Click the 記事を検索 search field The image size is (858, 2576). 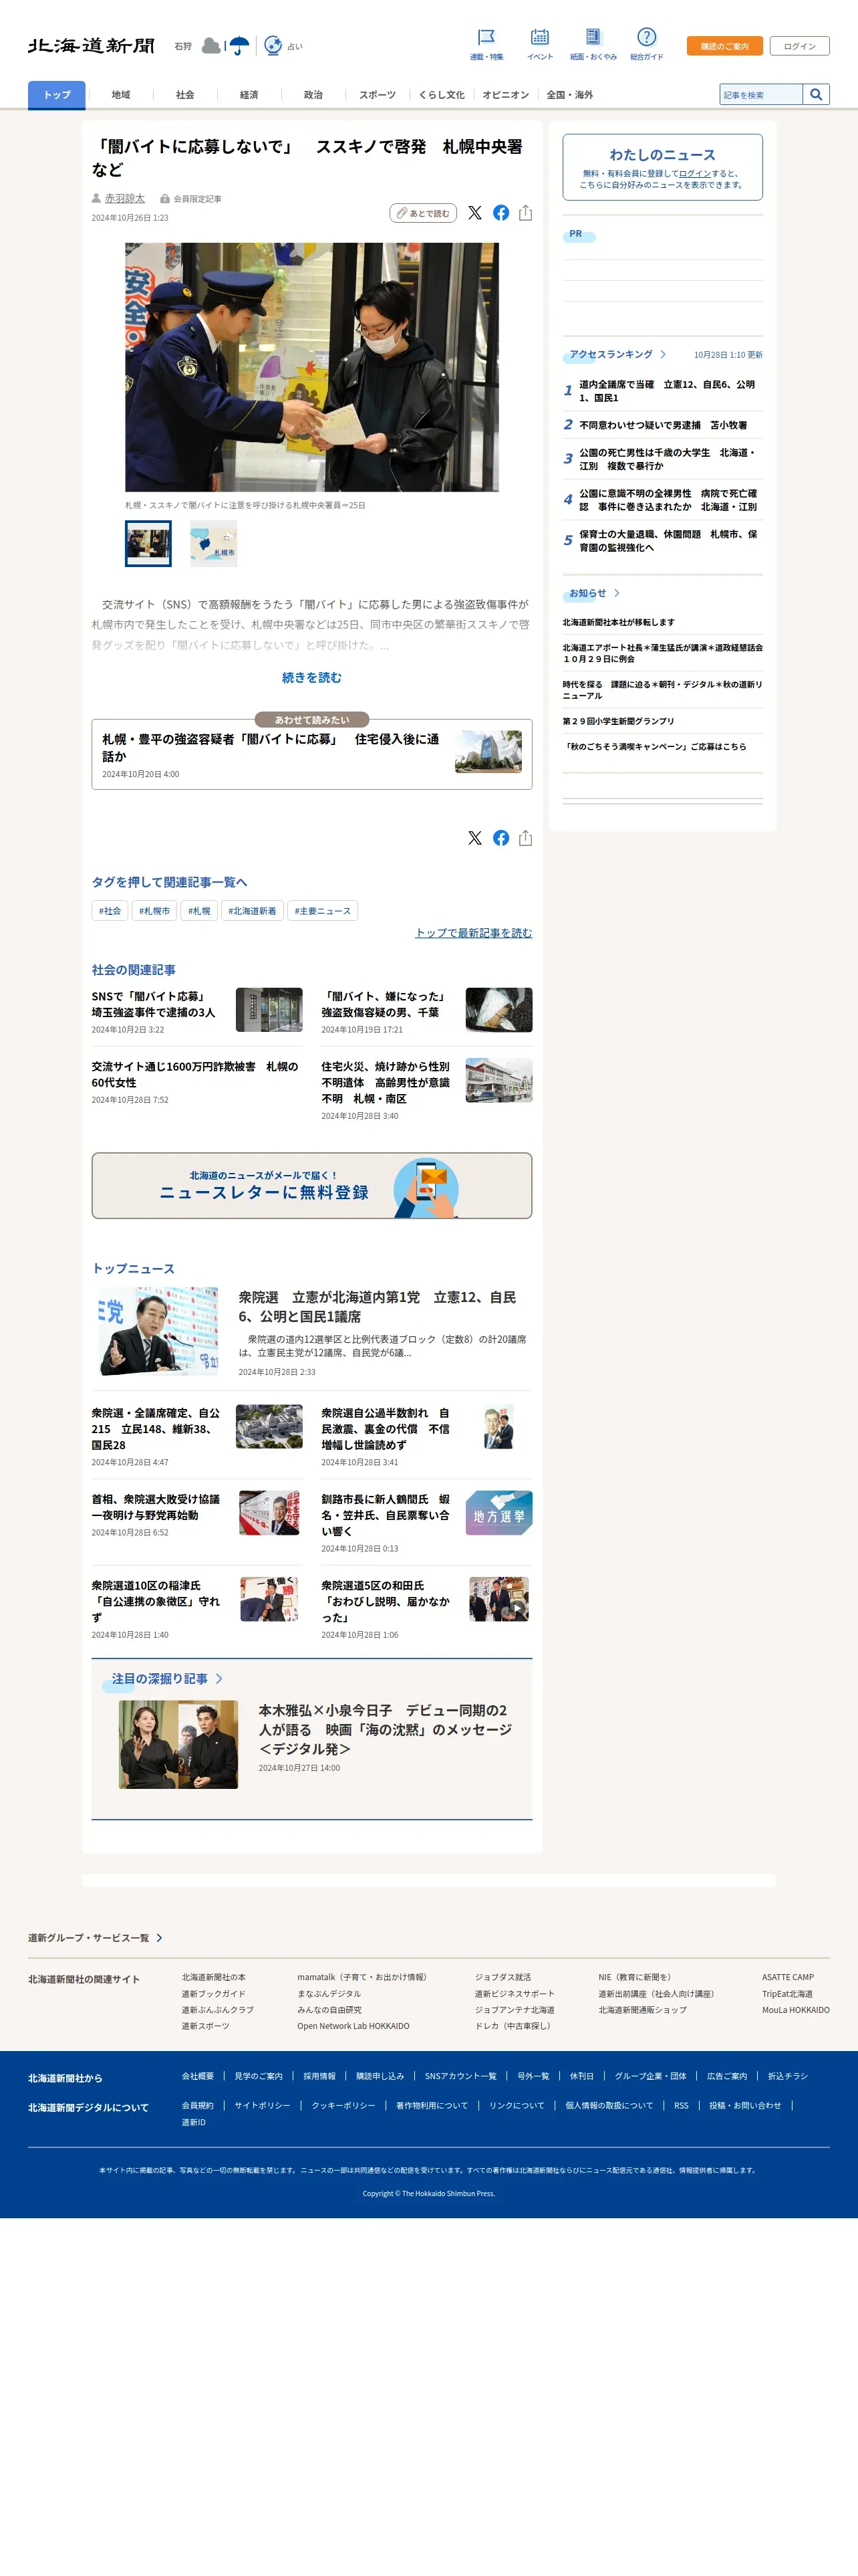coord(761,94)
